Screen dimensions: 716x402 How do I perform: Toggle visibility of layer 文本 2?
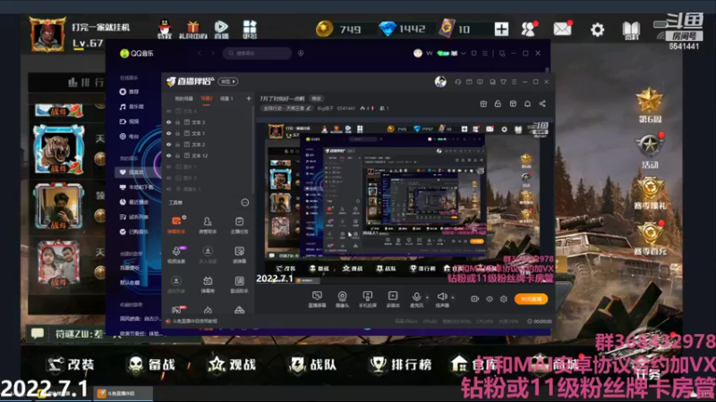click(x=169, y=145)
